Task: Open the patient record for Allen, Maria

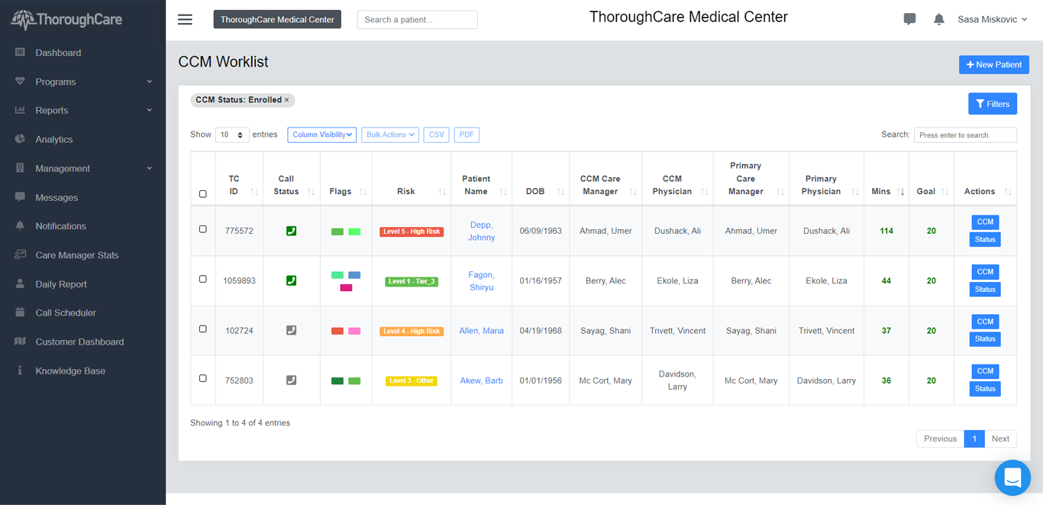Action: (x=481, y=330)
